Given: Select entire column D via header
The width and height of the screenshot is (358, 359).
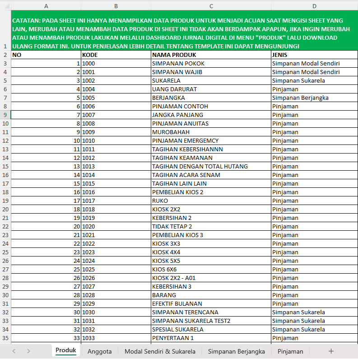Looking at the screenshot, I should pos(314,6).
